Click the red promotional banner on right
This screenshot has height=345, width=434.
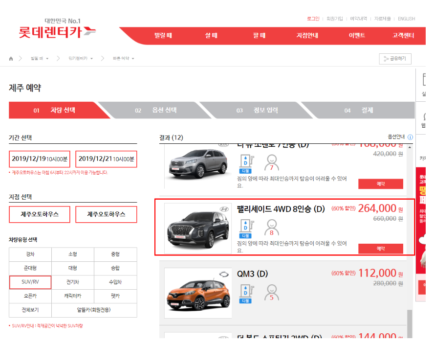coord(421,220)
